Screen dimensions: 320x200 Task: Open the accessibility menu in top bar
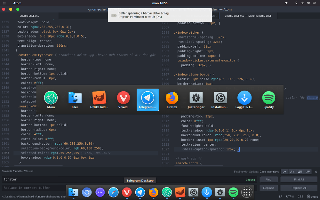pos(286,3)
